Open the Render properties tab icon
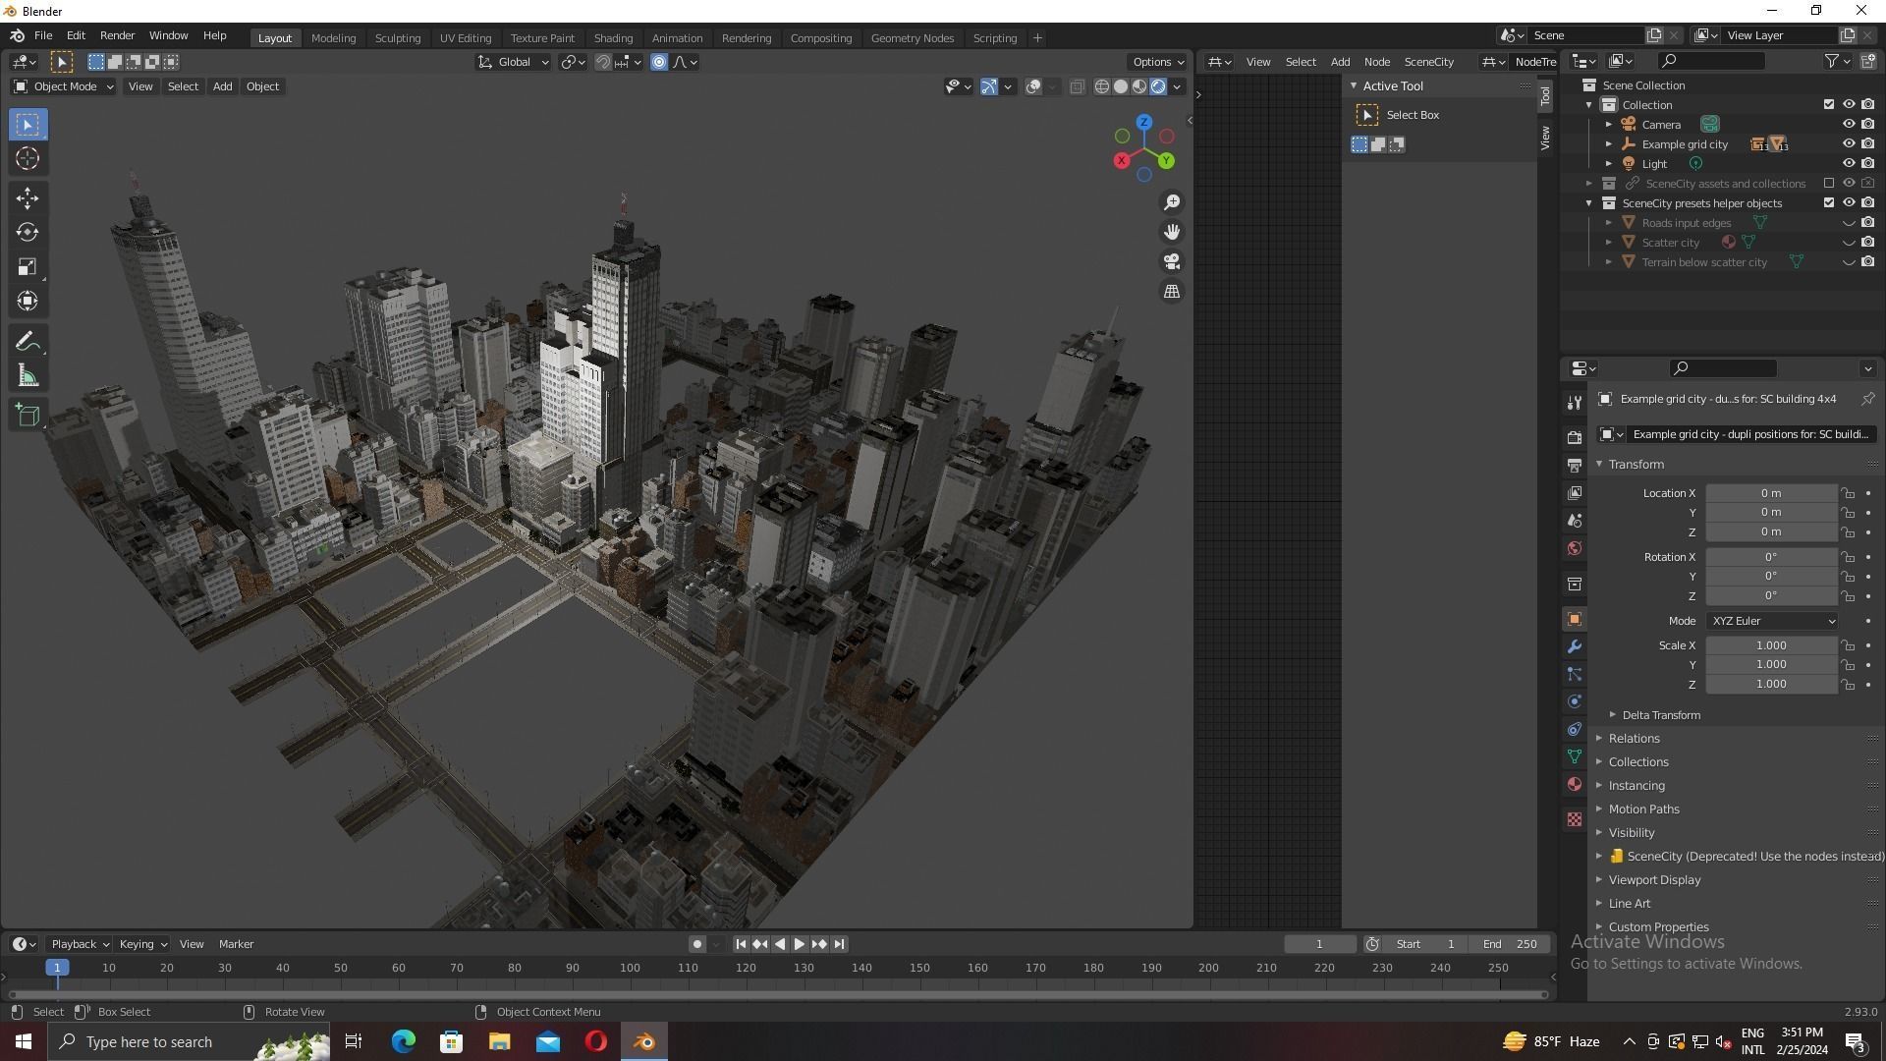This screenshot has height=1061, width=1886. point(1575,437)
